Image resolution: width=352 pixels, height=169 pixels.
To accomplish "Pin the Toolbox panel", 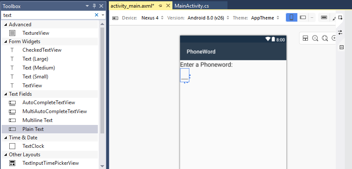I will (x=94, y=6).
